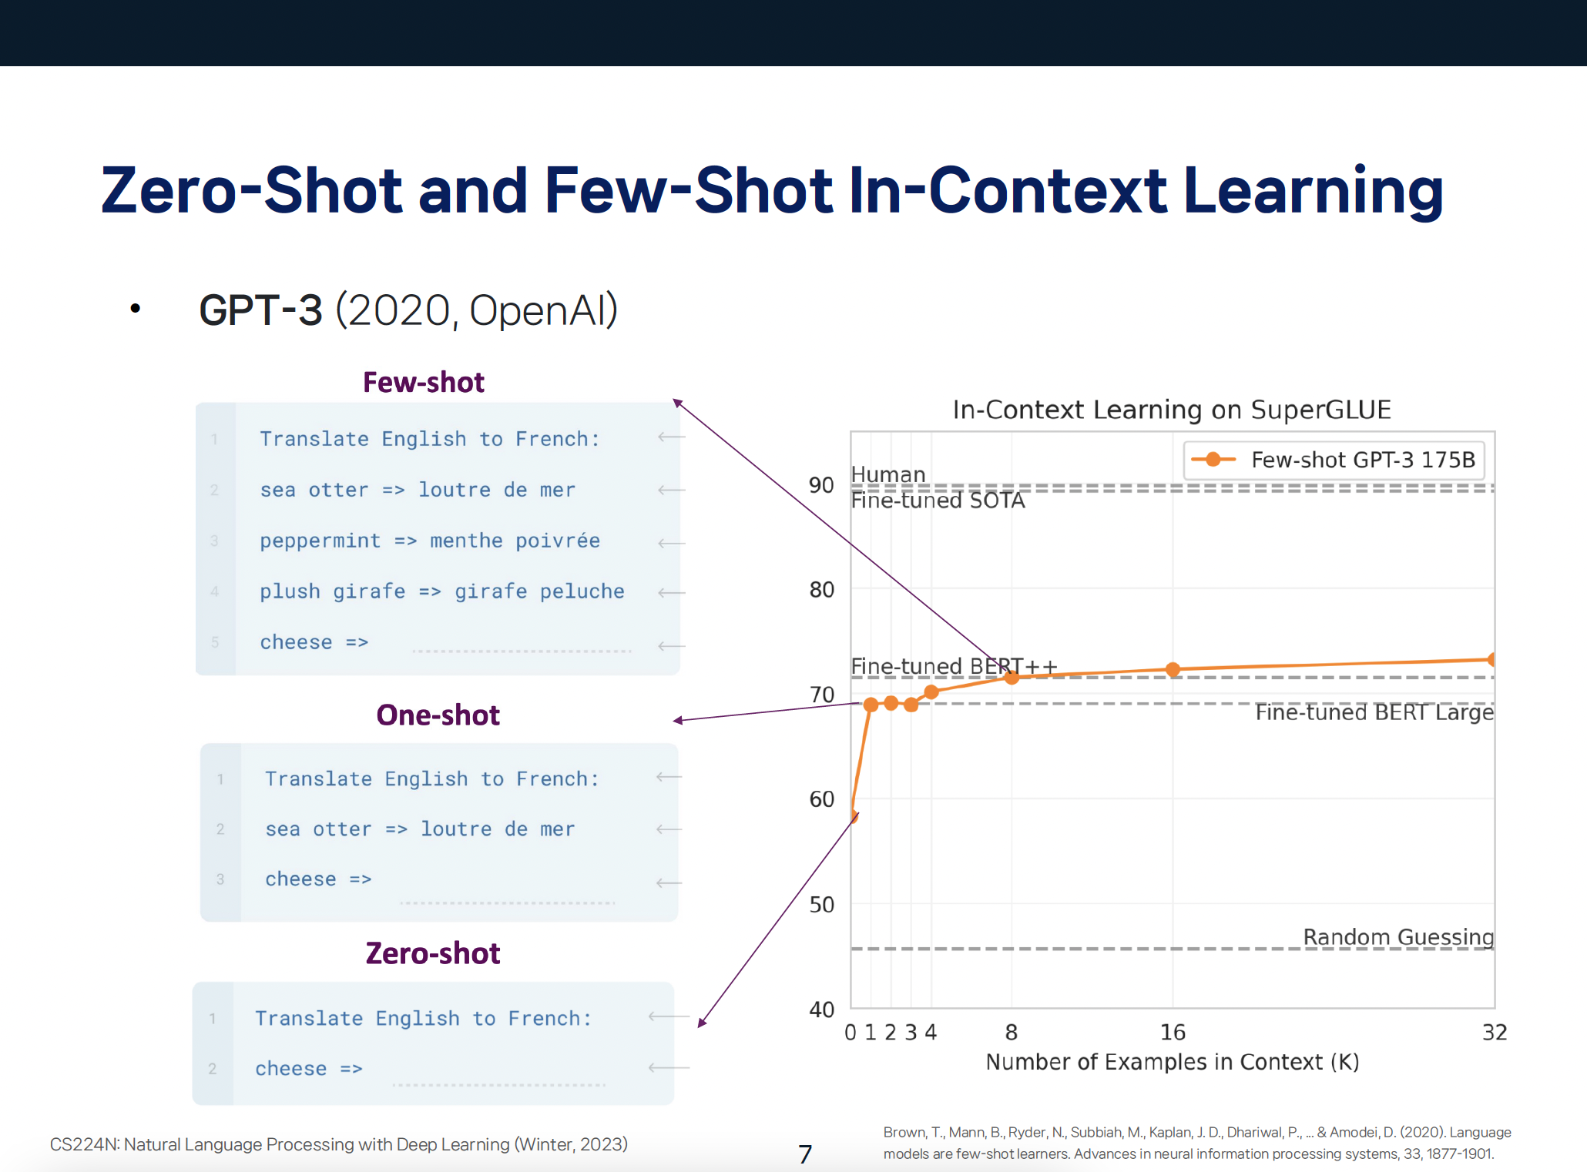Click the arrow next to 'peppermint => menthe poivrée'
The width and height of the screenshot is (1587, 1172).
pyautogui.click(x=672, y=542)
